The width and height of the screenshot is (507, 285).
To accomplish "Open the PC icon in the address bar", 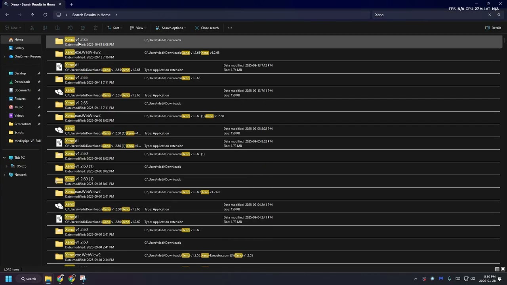I will [x=59, y=15].
